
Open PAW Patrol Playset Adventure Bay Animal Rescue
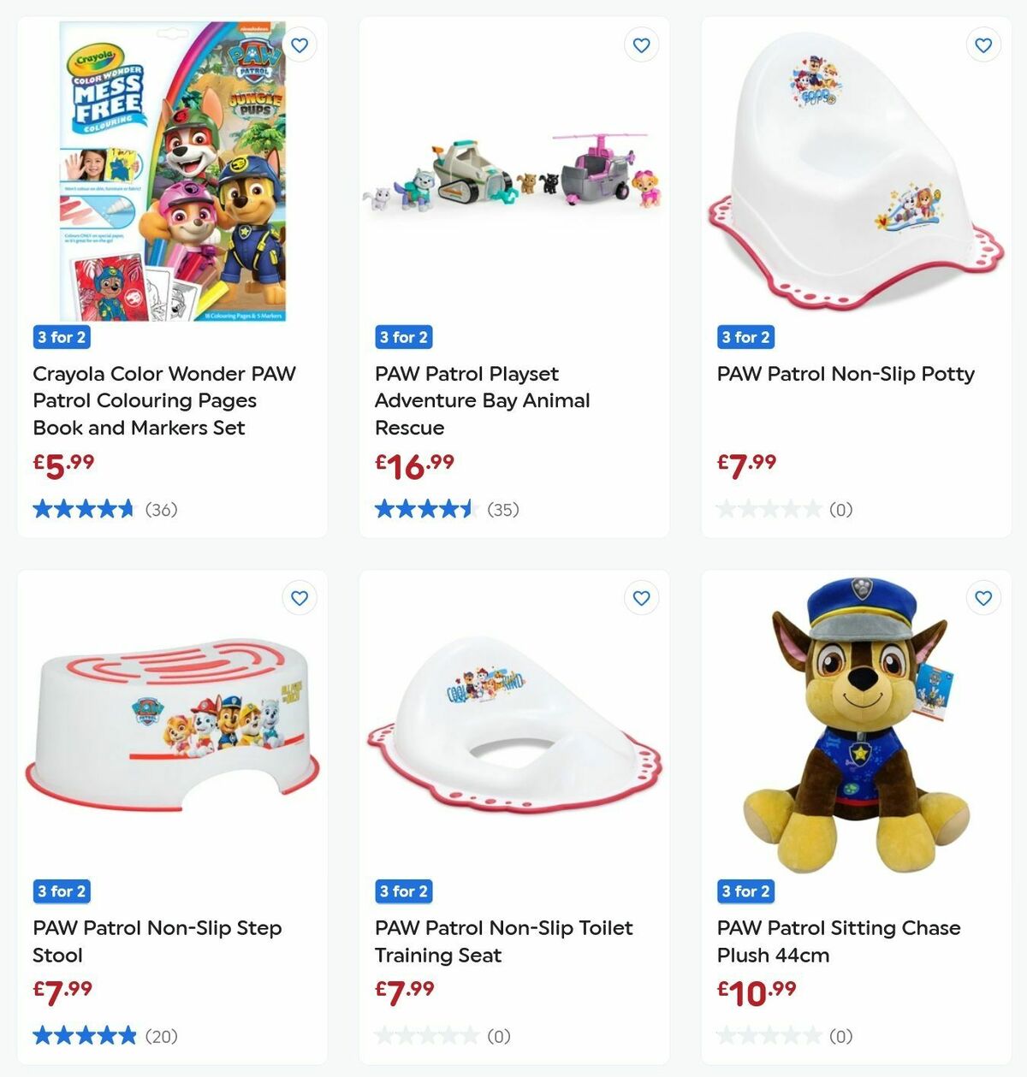coord(482,400)
